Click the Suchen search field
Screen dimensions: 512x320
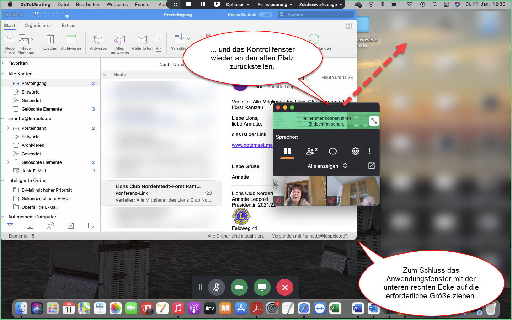[x=316, y=15]
